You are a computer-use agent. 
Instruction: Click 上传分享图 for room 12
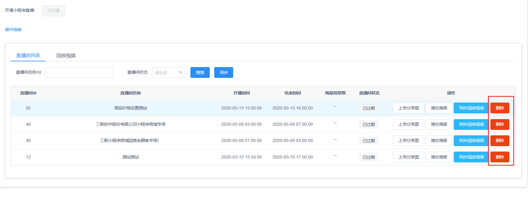click(x=408, y=157)
